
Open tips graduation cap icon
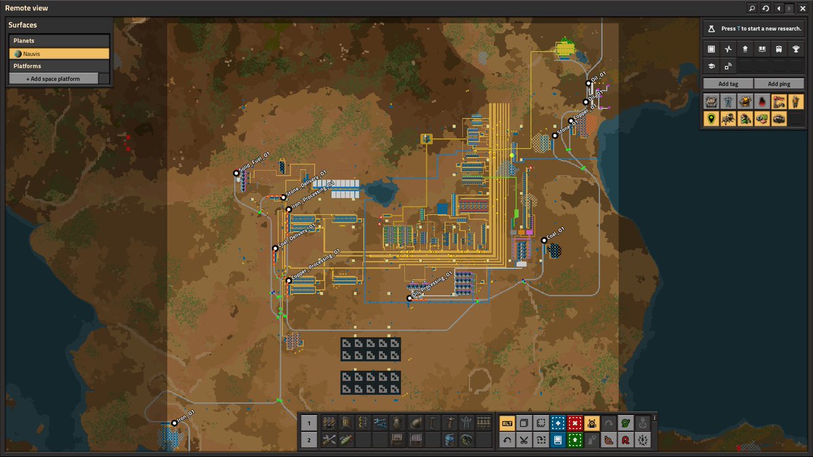click(711, 66)
